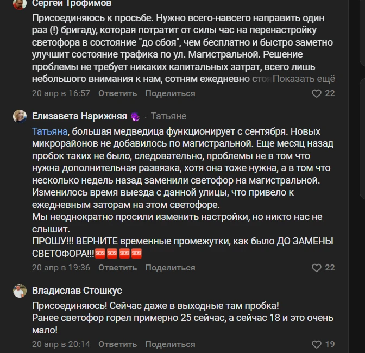
Task: Share Владислав Стошкус's comment
Action: point(170,344)
